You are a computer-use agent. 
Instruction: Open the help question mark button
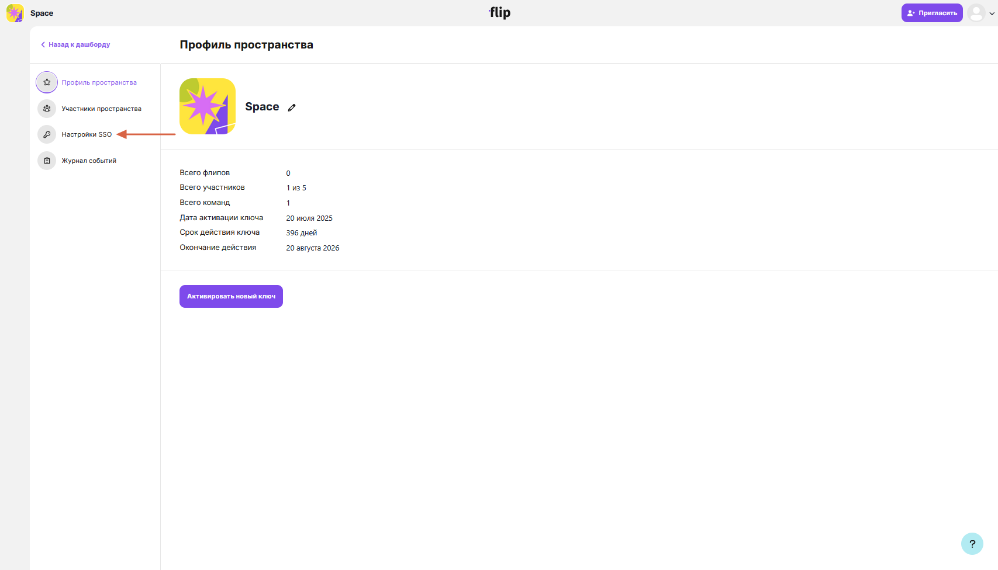[x=972, y=544]
